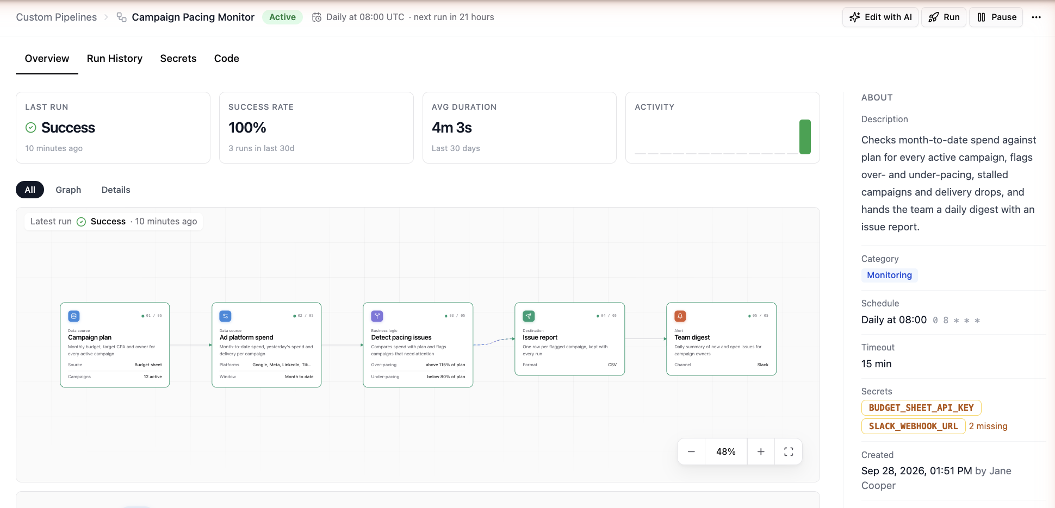Click the Campaign plan database node icon

pyautogui.click(x=74, y=316)
